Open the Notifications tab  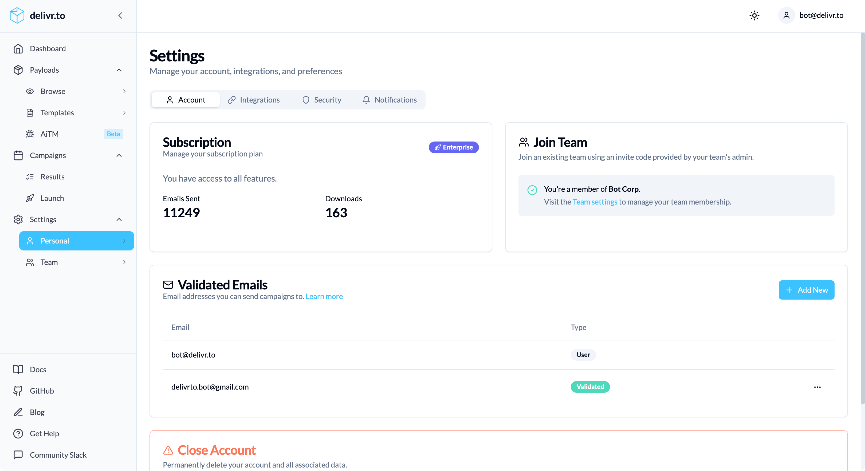389,100
